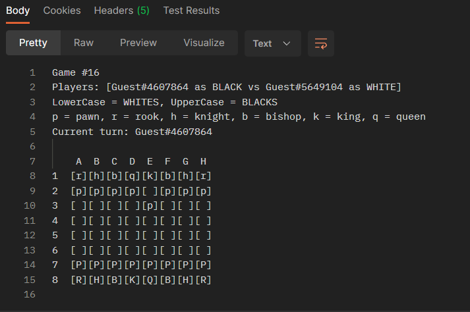
Task: Click the piece legend 'p = pawn' line
Action: [239, 117]
